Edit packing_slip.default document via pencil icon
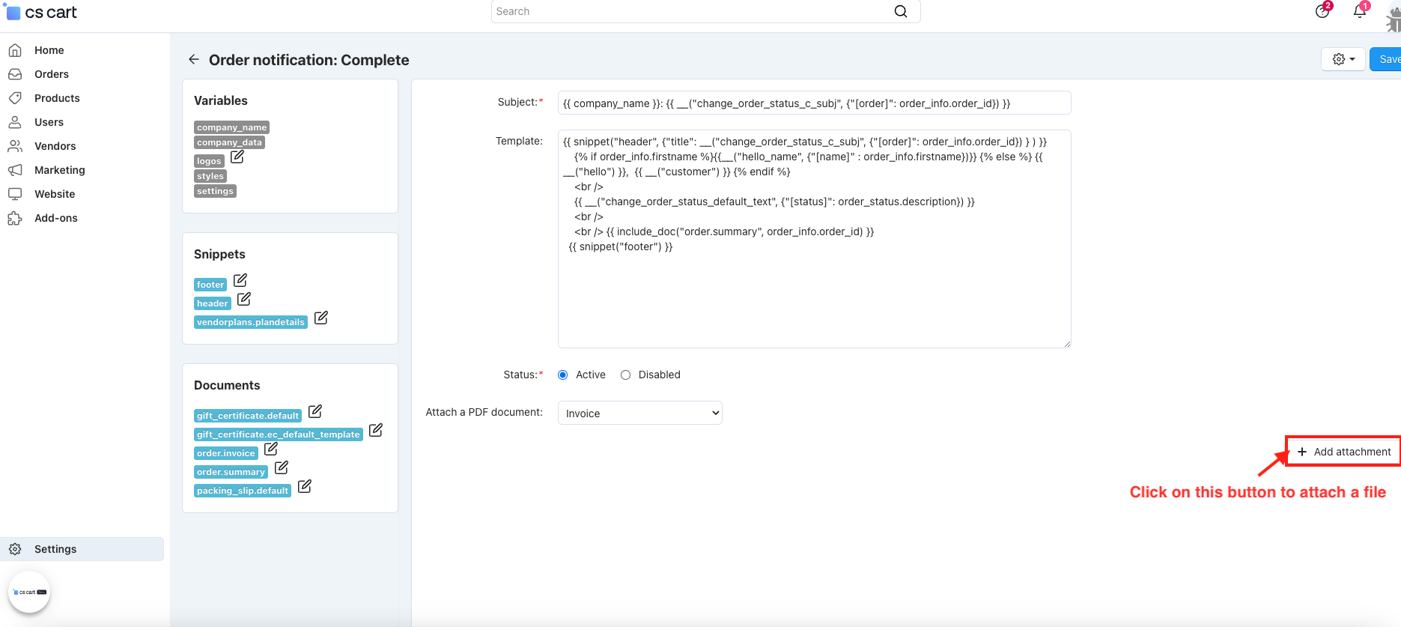 pyautogui.click(x=305, y=486)
